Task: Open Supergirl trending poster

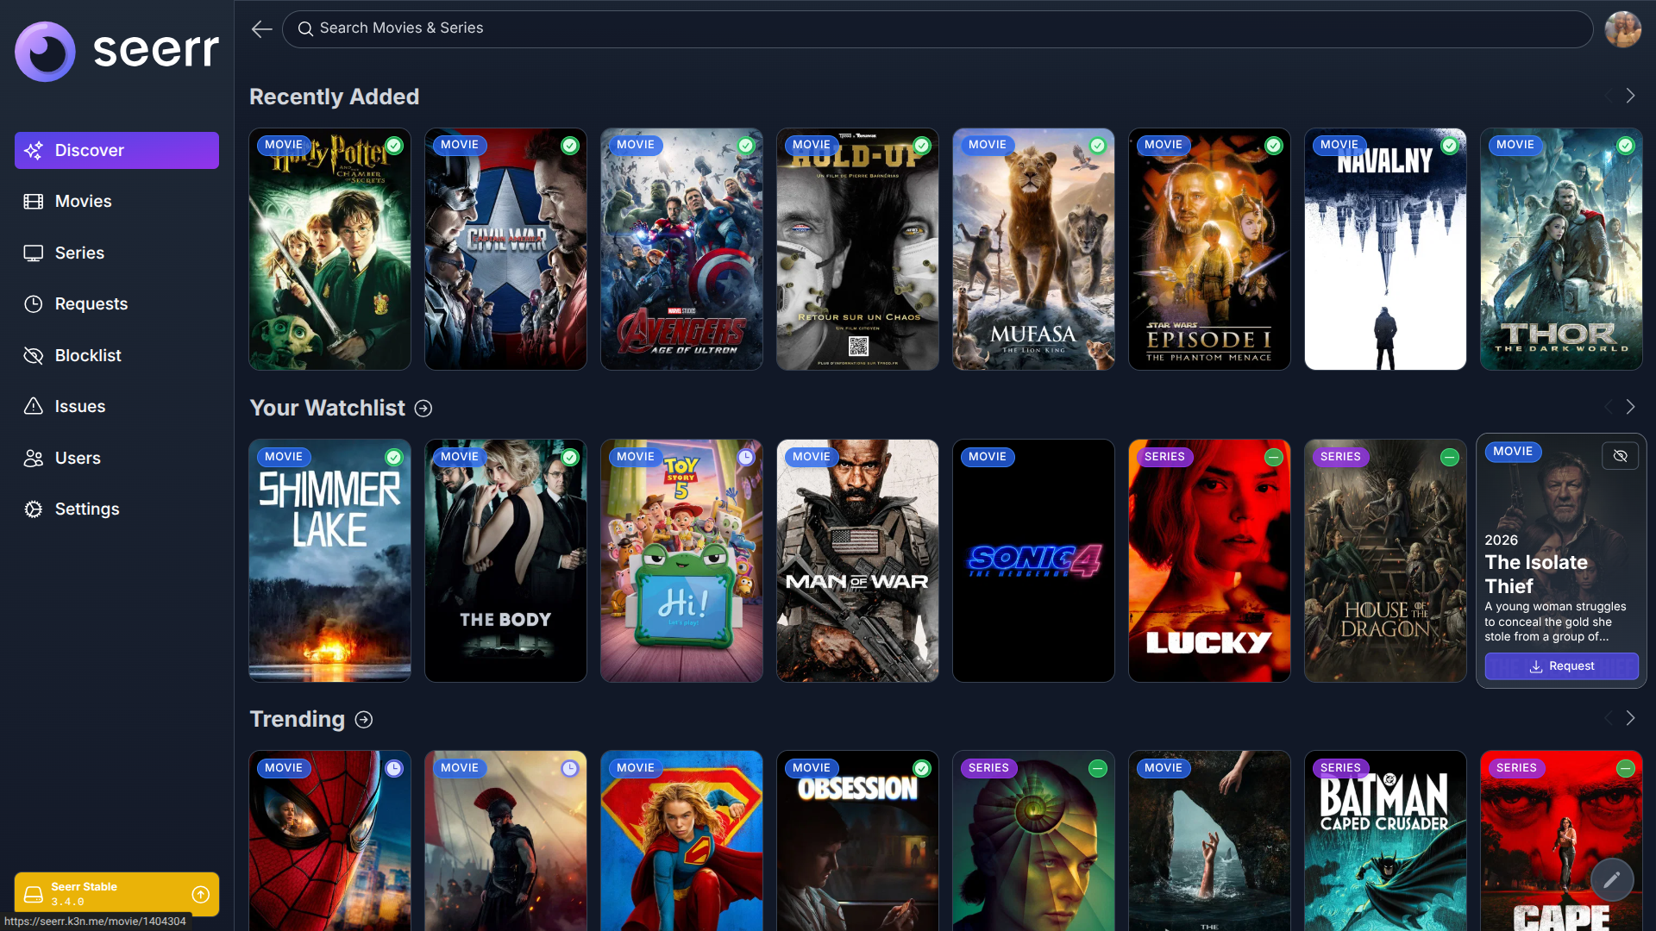Action: pyautogui.click(x=681, y=840)
